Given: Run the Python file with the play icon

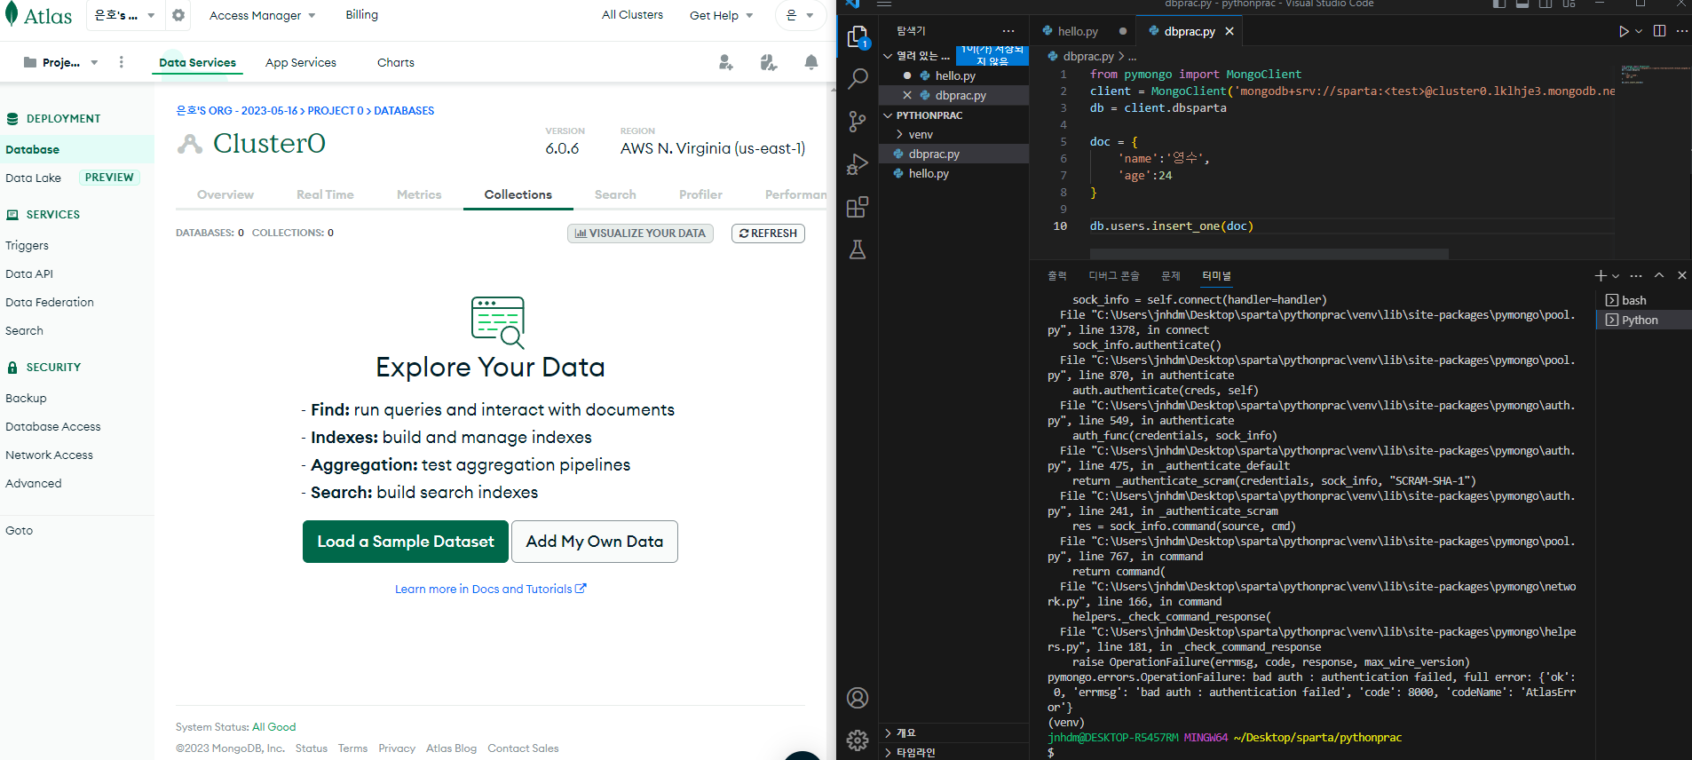Looking at the screenshot, I should coord(1624,31).
